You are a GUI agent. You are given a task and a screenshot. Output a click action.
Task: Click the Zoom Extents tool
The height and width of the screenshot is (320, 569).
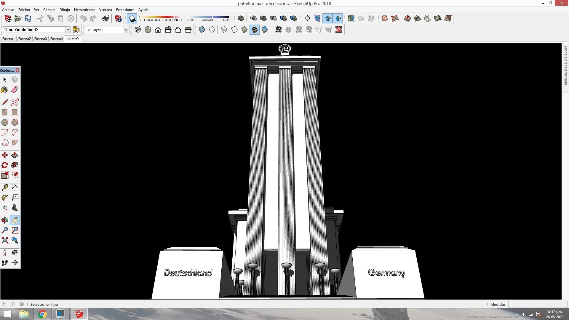click(x=5, y=240)
